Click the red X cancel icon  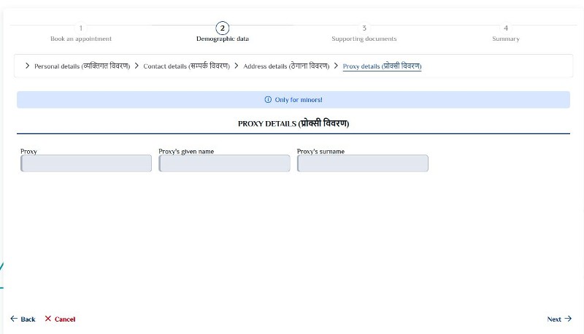coord(48,319)
